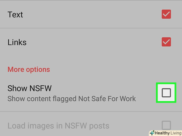The width and height of the screenshot is (182, 136).
Task: Click the divider line above the Text row
Action: [x=91, y=0]
